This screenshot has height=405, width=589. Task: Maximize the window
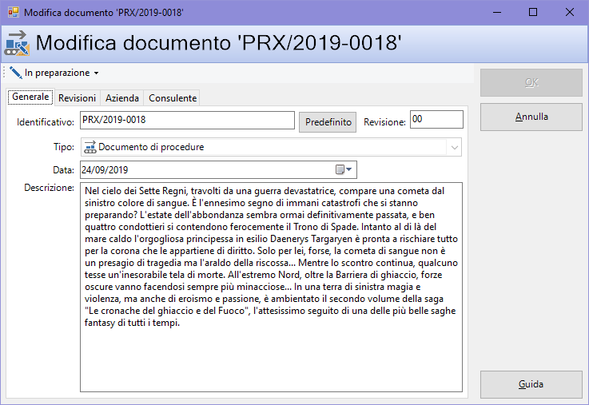pyautogui.click(x=532, y=13)
